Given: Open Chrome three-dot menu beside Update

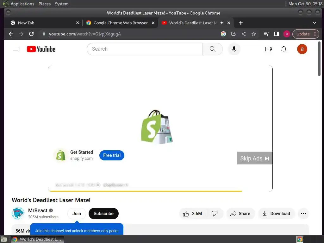Looking at the screenshot, I should (315, 34).
